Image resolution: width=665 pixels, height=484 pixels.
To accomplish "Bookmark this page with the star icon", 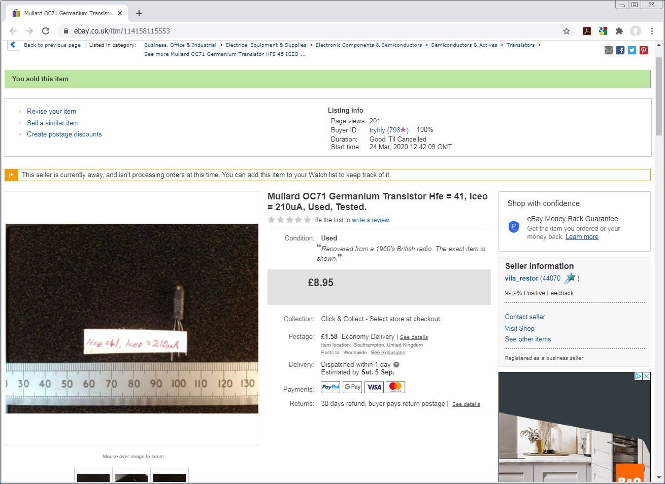I will pyautogui.click(x=567, y=31).
